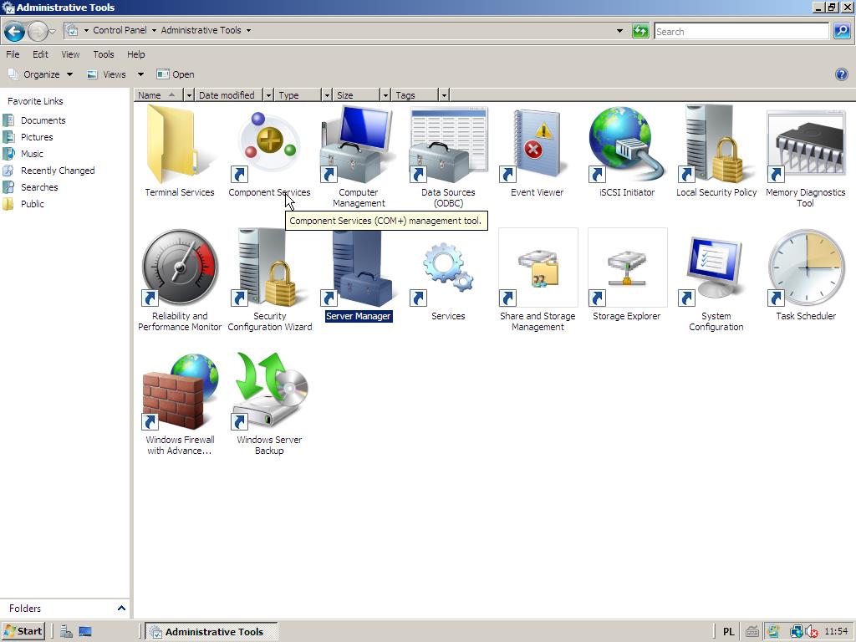Screen dimensions: 856x642
Task: Click the Back navigation arrow
Action: click(15, 31)
